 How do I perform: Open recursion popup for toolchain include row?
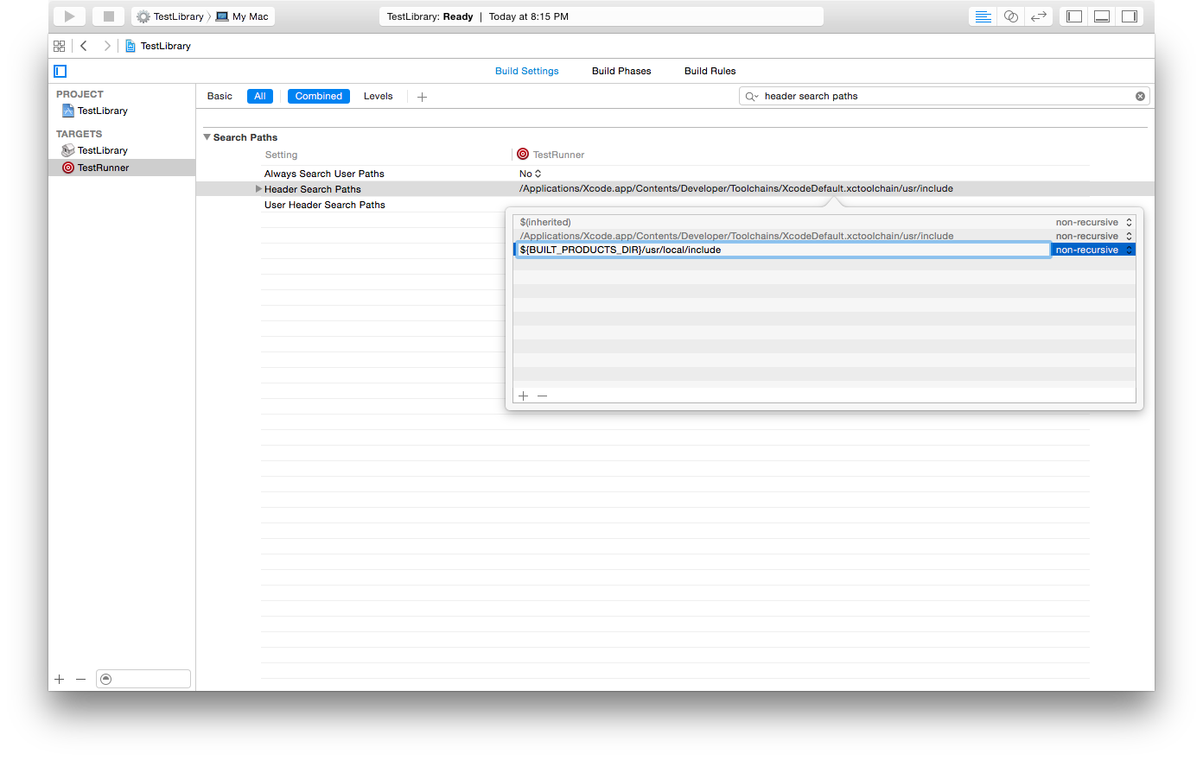click(x=1093, y=236)
